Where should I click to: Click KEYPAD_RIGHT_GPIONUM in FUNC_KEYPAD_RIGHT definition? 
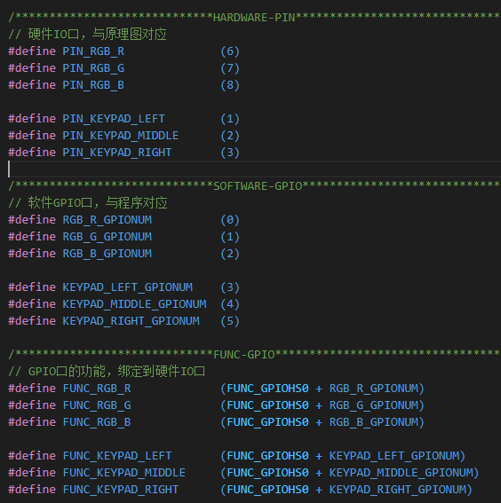(x=398, y=490)
